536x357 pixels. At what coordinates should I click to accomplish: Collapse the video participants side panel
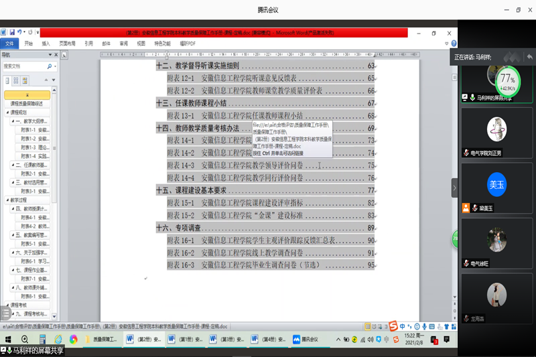click(454, 188)
